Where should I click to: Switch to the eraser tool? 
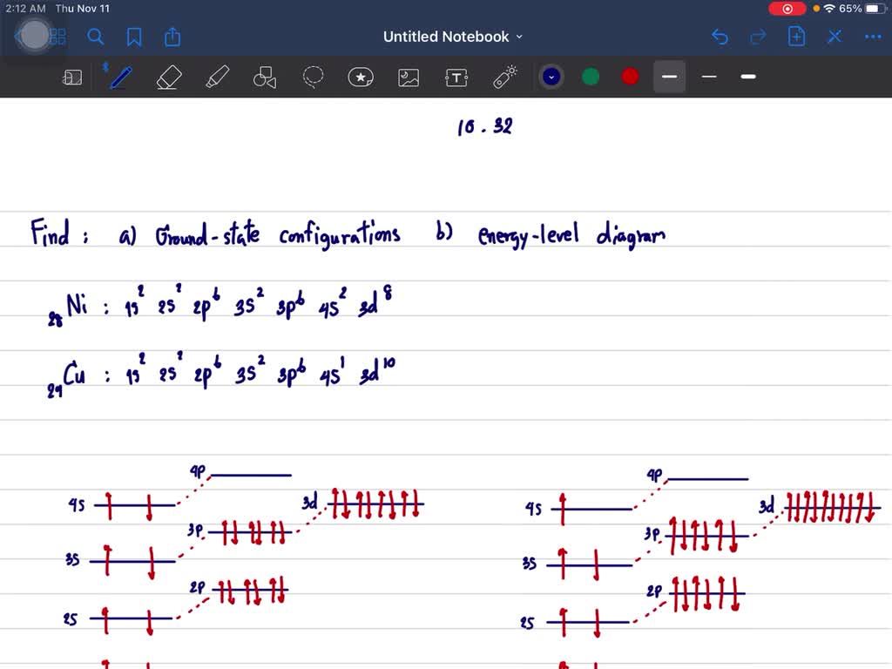(168, 77)
